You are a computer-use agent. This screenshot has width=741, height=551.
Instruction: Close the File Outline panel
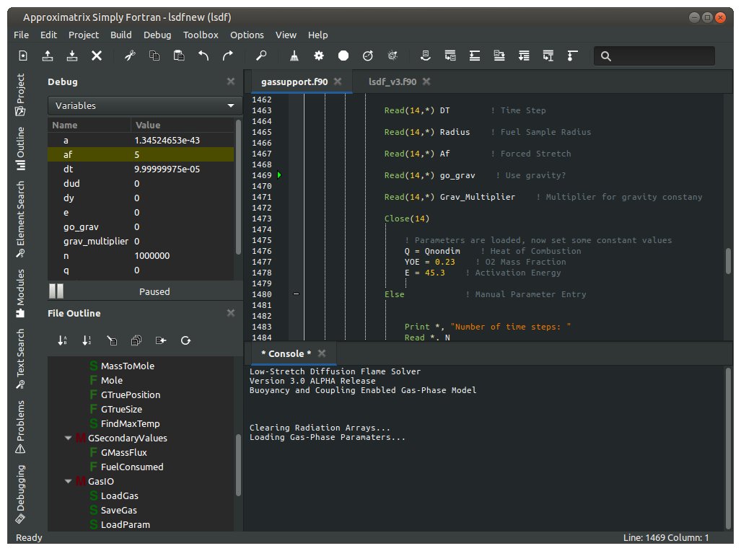[x=231, y=313]
